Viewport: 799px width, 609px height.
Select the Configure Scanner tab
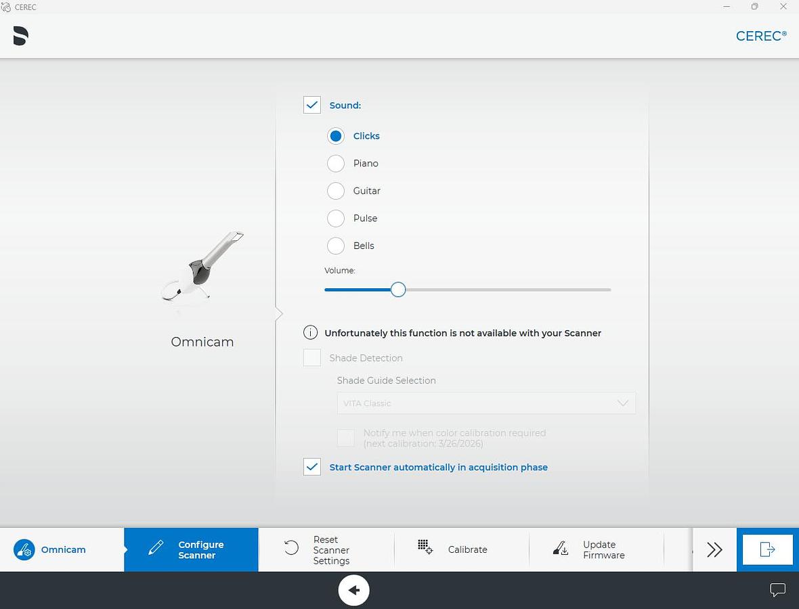click(191, 549)
